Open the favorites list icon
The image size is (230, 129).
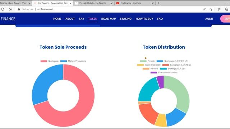(x=219, y=9)
